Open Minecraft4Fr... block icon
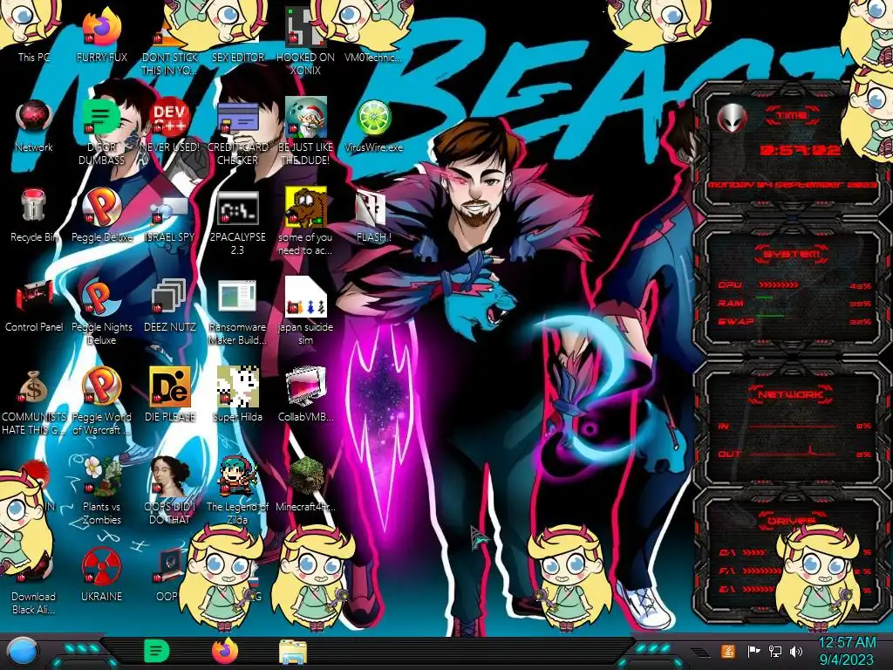893x670 pixels. pos(305,484)
